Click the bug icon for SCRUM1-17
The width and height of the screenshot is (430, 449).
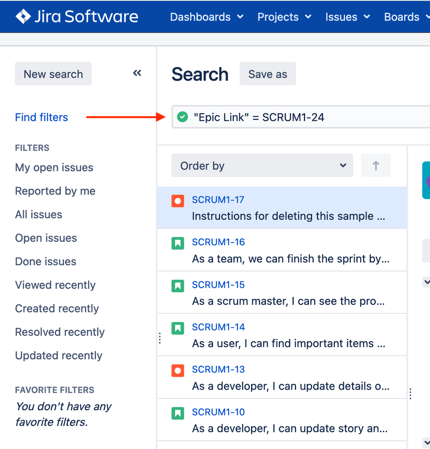point(178,201)
